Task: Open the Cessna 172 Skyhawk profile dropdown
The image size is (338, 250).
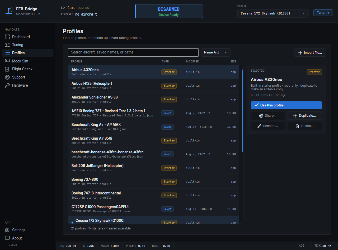Action: coord(273,13)
